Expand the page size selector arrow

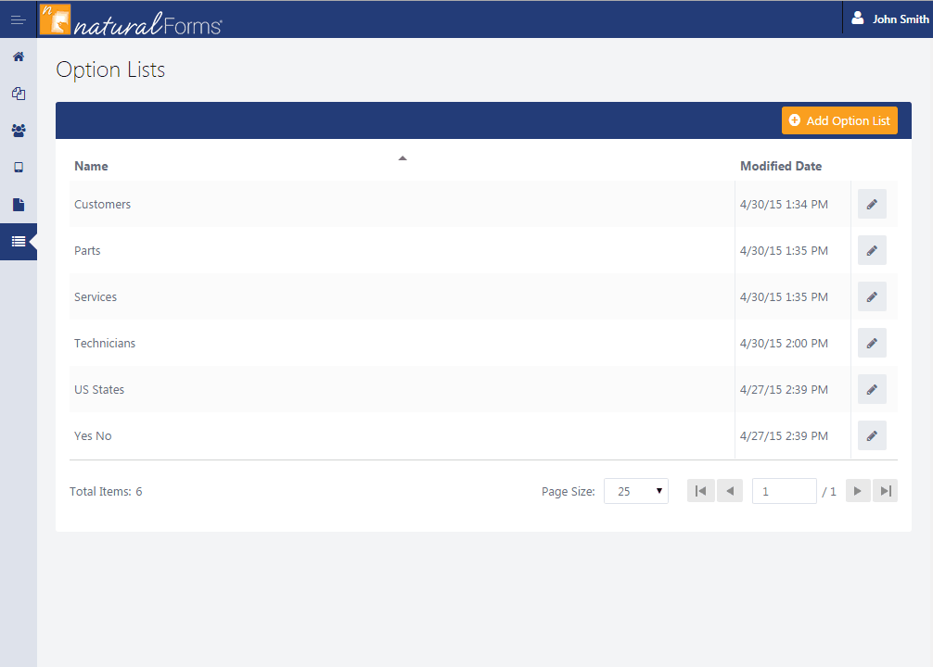(660, 490)
